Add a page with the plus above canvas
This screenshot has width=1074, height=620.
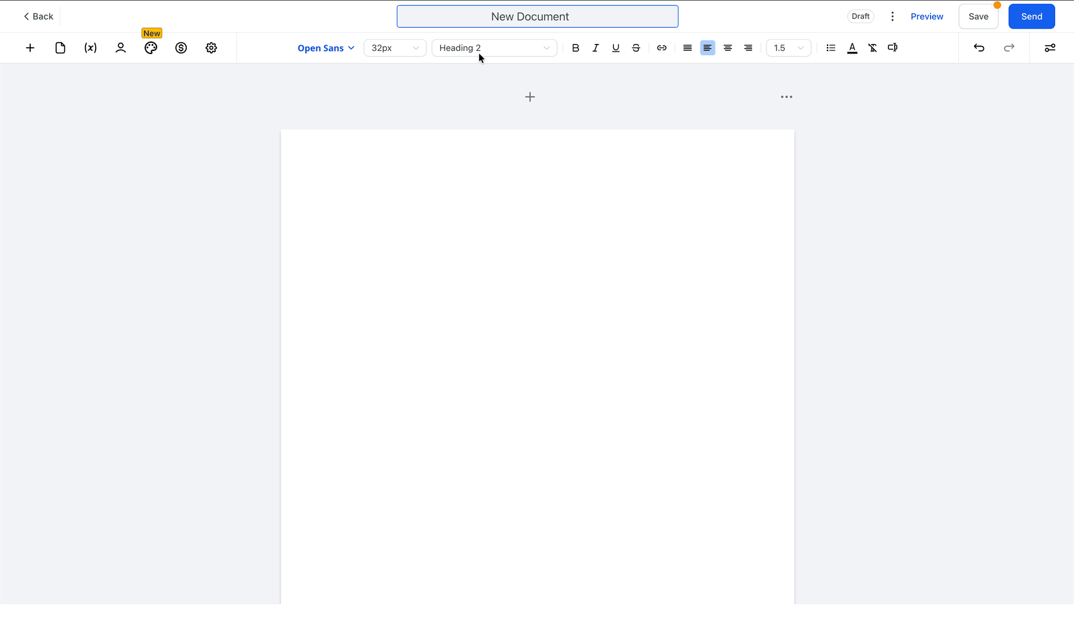pyautogui.click(x=530, y=97)
